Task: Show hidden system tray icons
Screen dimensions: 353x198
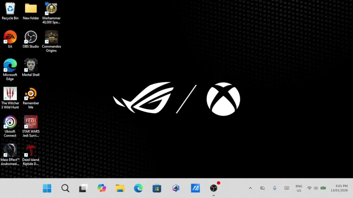Action: point(250,188)
